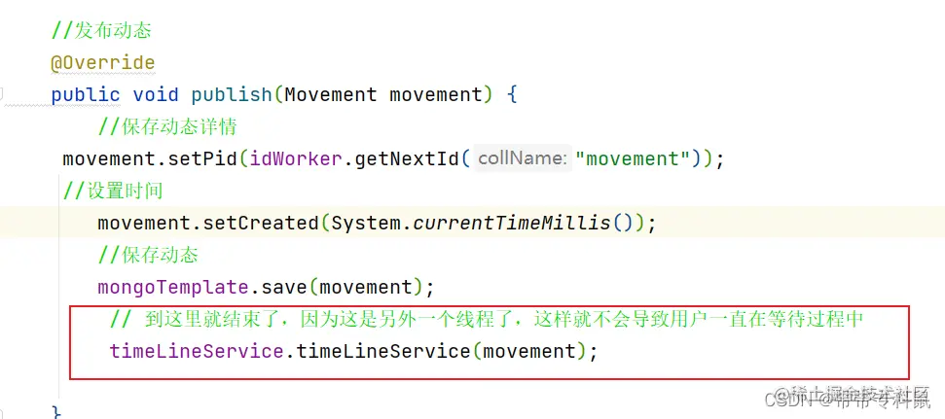Click the public keyword

point(86,95)
